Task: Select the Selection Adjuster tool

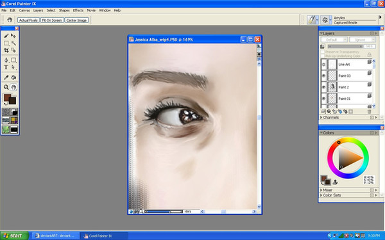Action: click(x=13, y=51)
